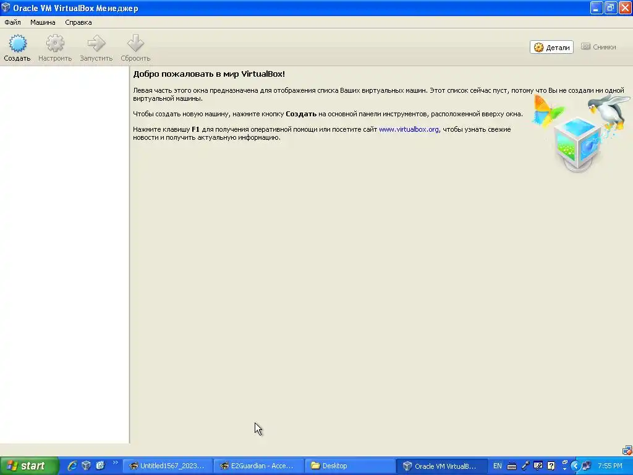Image resolution: width=633 pixels, height=475 pixels.
Task: Follow the www.virtualbox.org link
Action: click(409, 129)
